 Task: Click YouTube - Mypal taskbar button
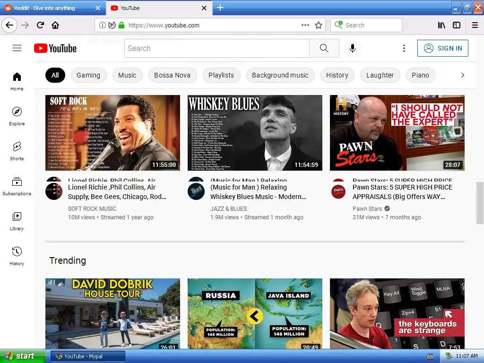point(87,356)
